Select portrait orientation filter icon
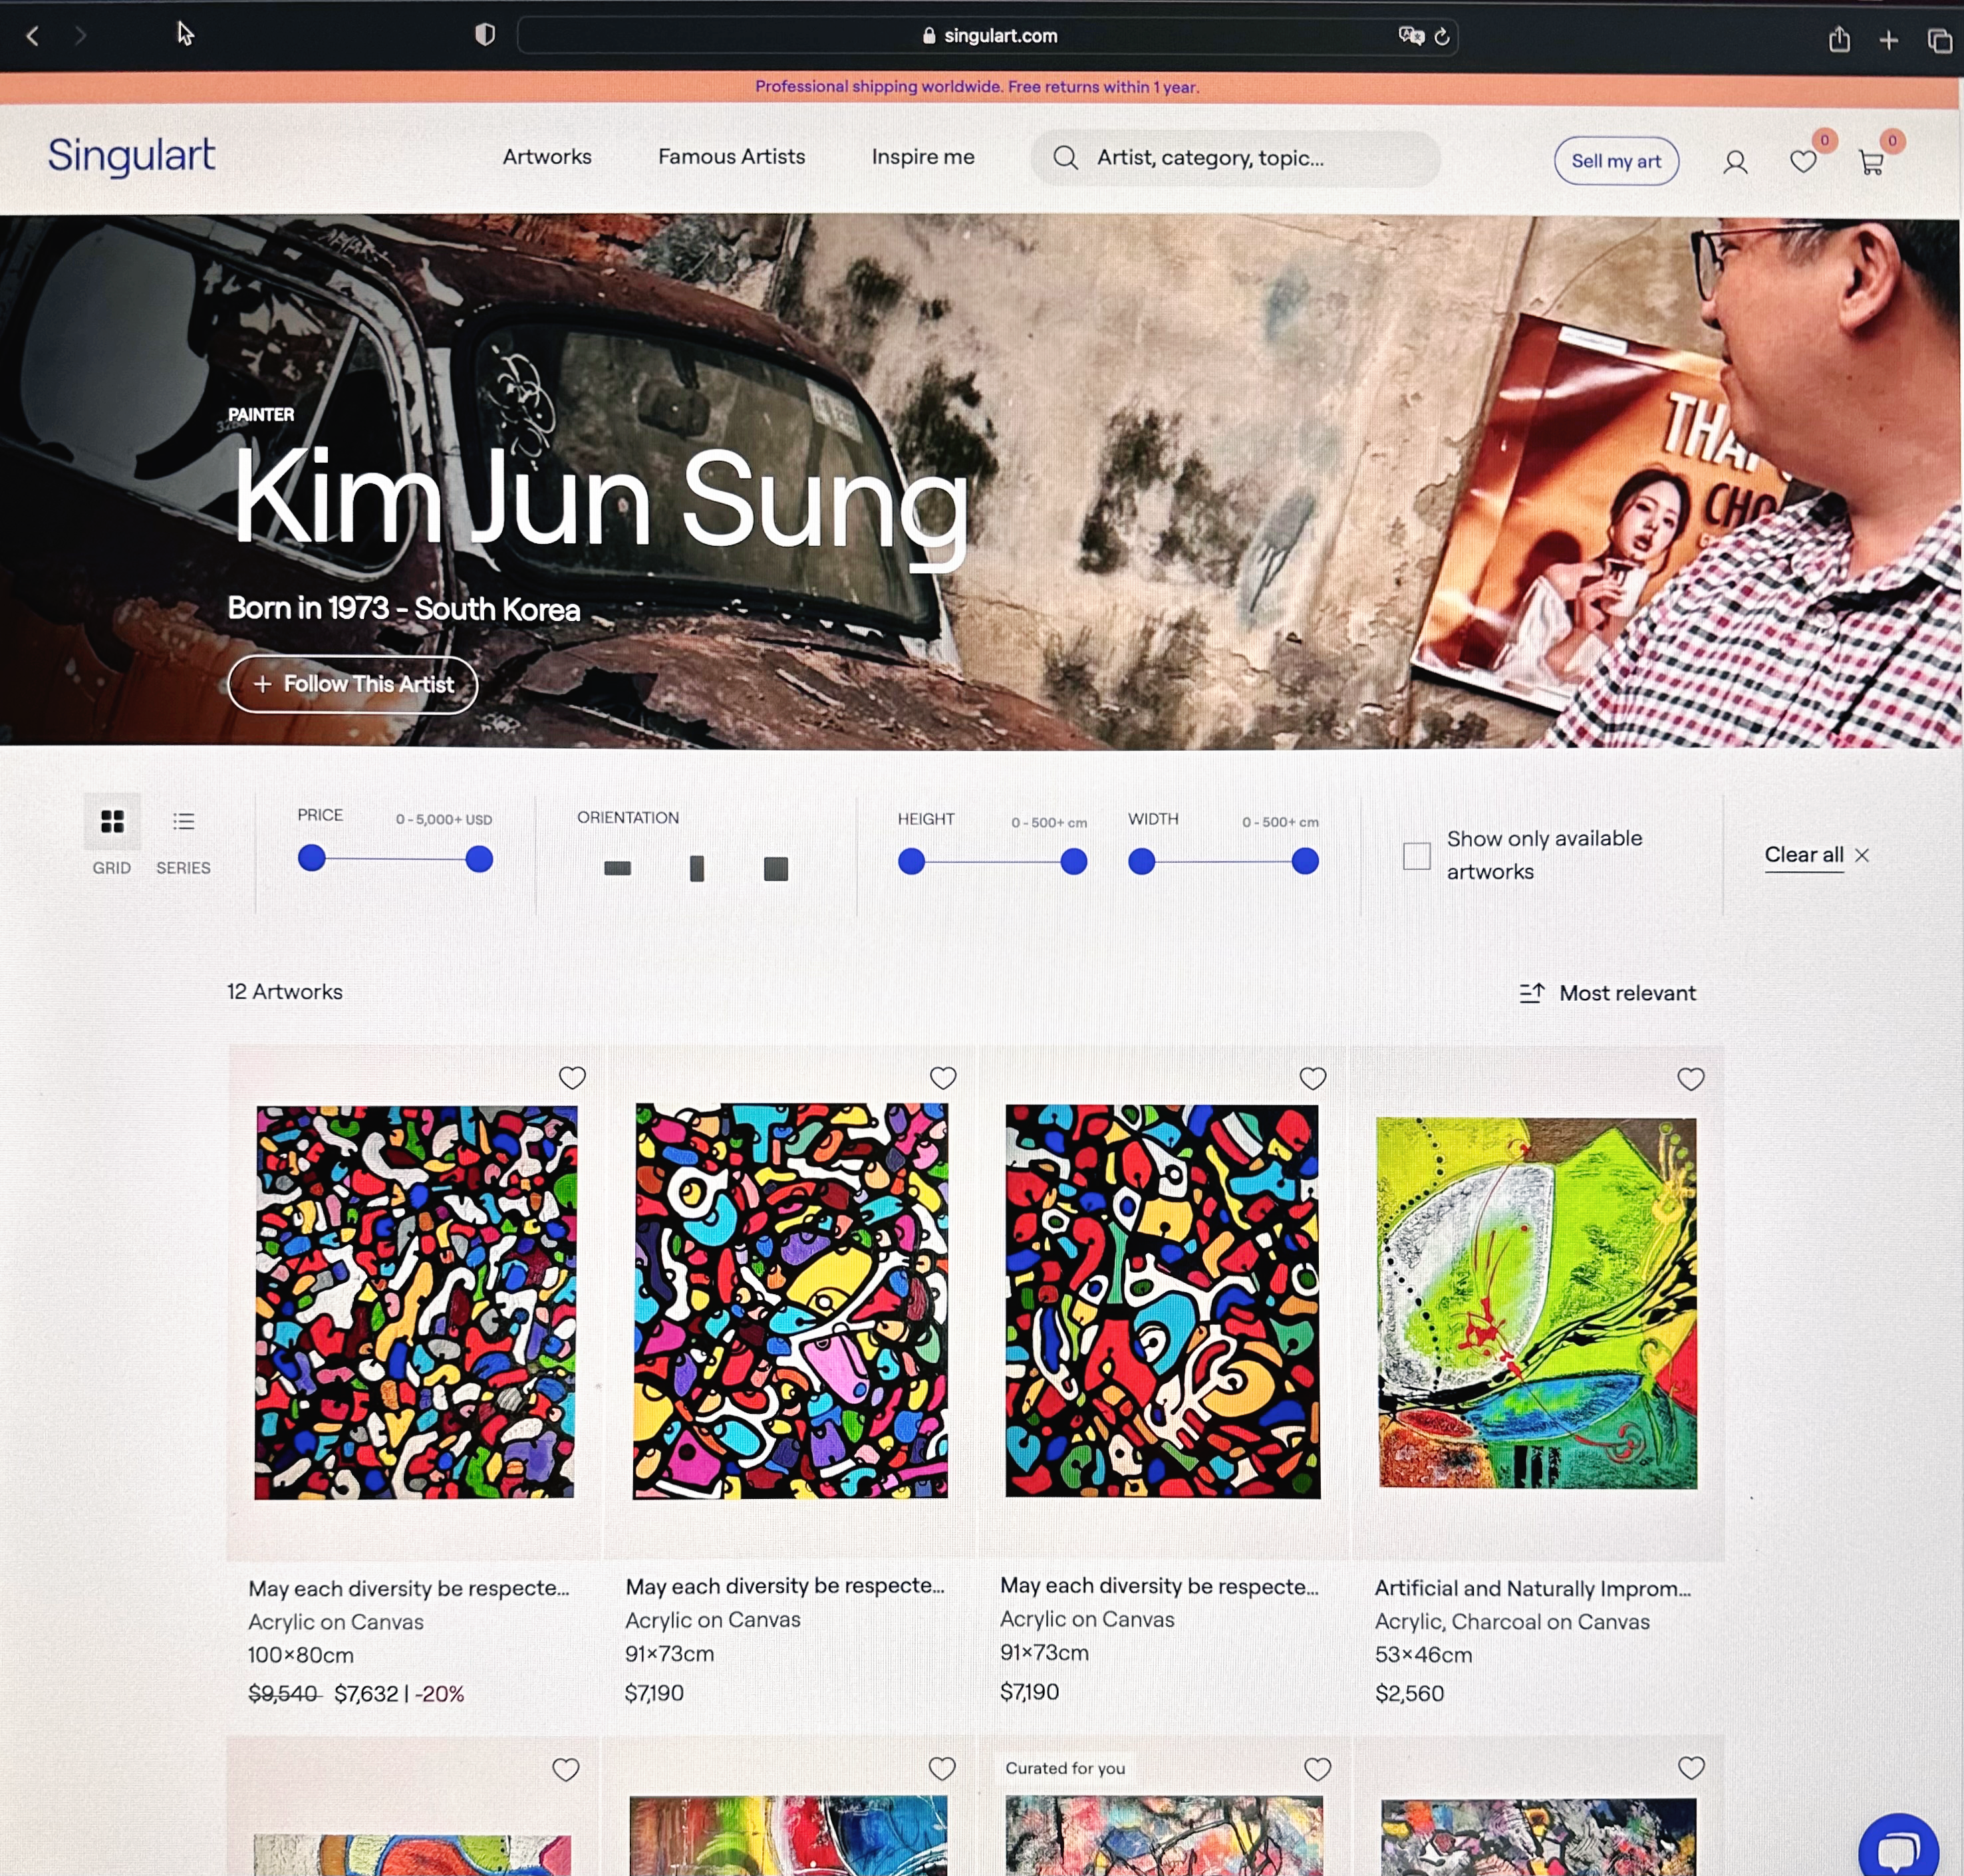The height and width of the screenshot is (1876, 1964). click(x=697, y=868)
